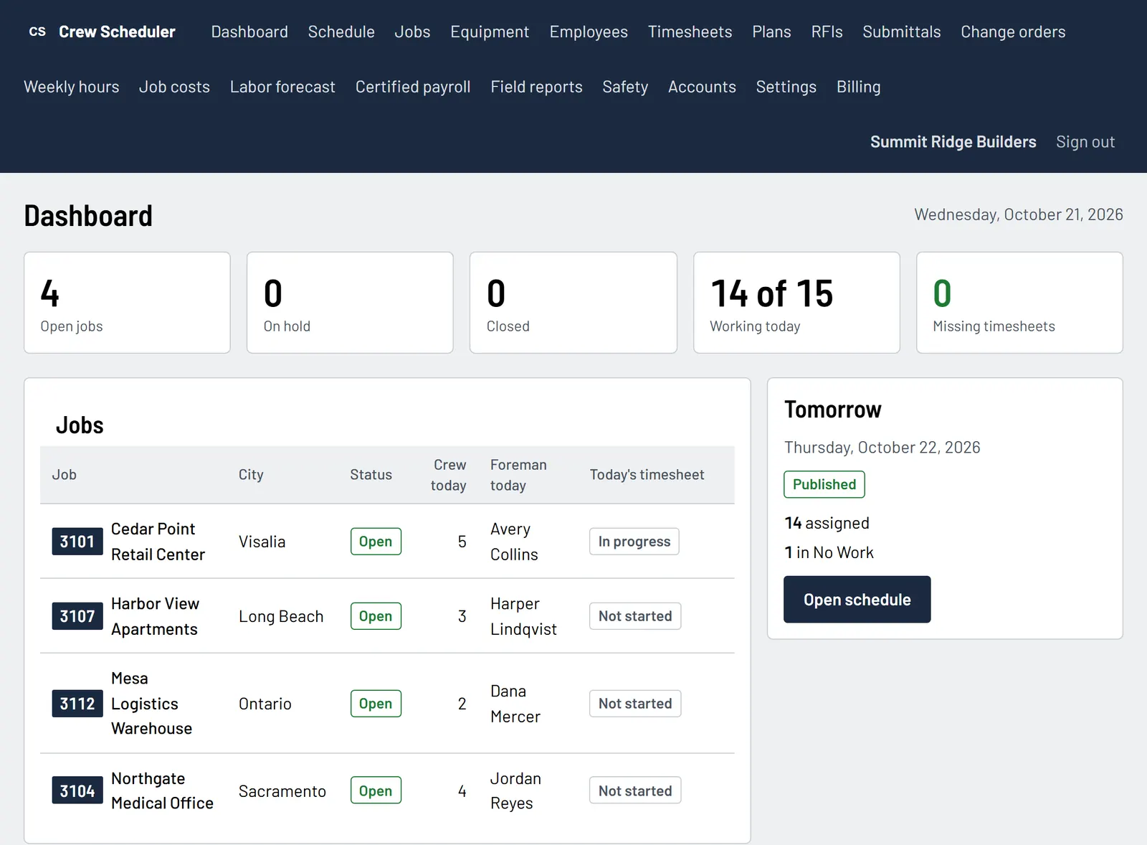Open the Equipment page

490,32
